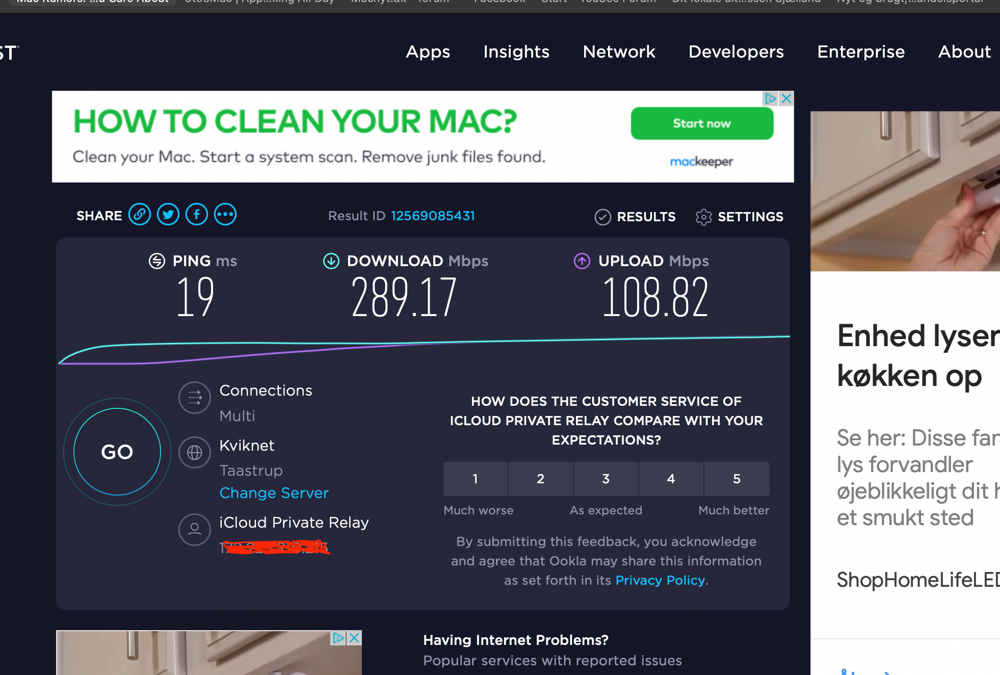The width and height of the screenshot is (1000, 675).
Task: Open the Privacy Policy link
Action: tap(661, 581)
